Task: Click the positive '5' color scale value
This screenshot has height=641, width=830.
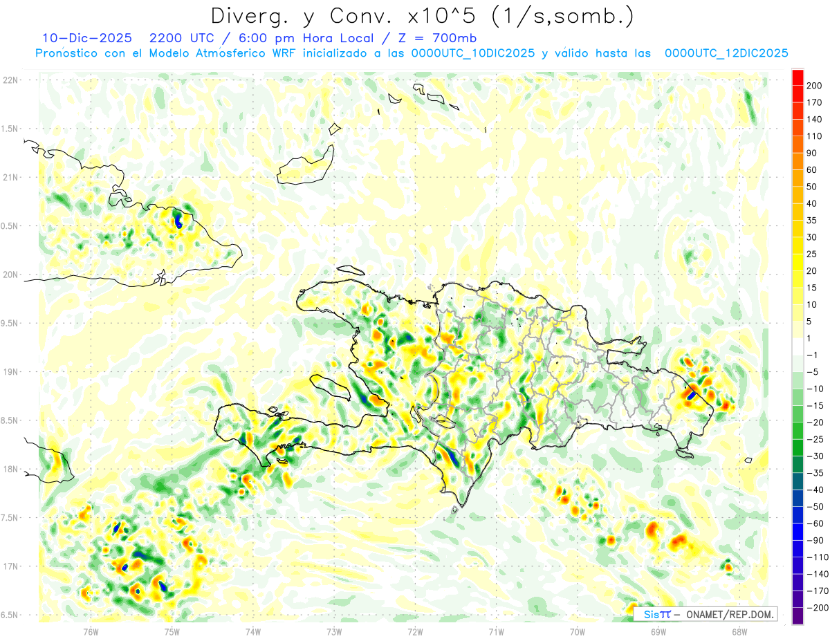Action: point(809,322)
